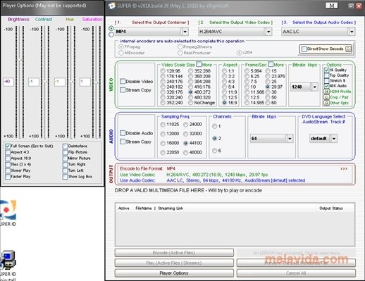This screenshot has height=281, width=365.
Task: Enable video Stream Copy checkbox
Action: click(x=123, y=90)
